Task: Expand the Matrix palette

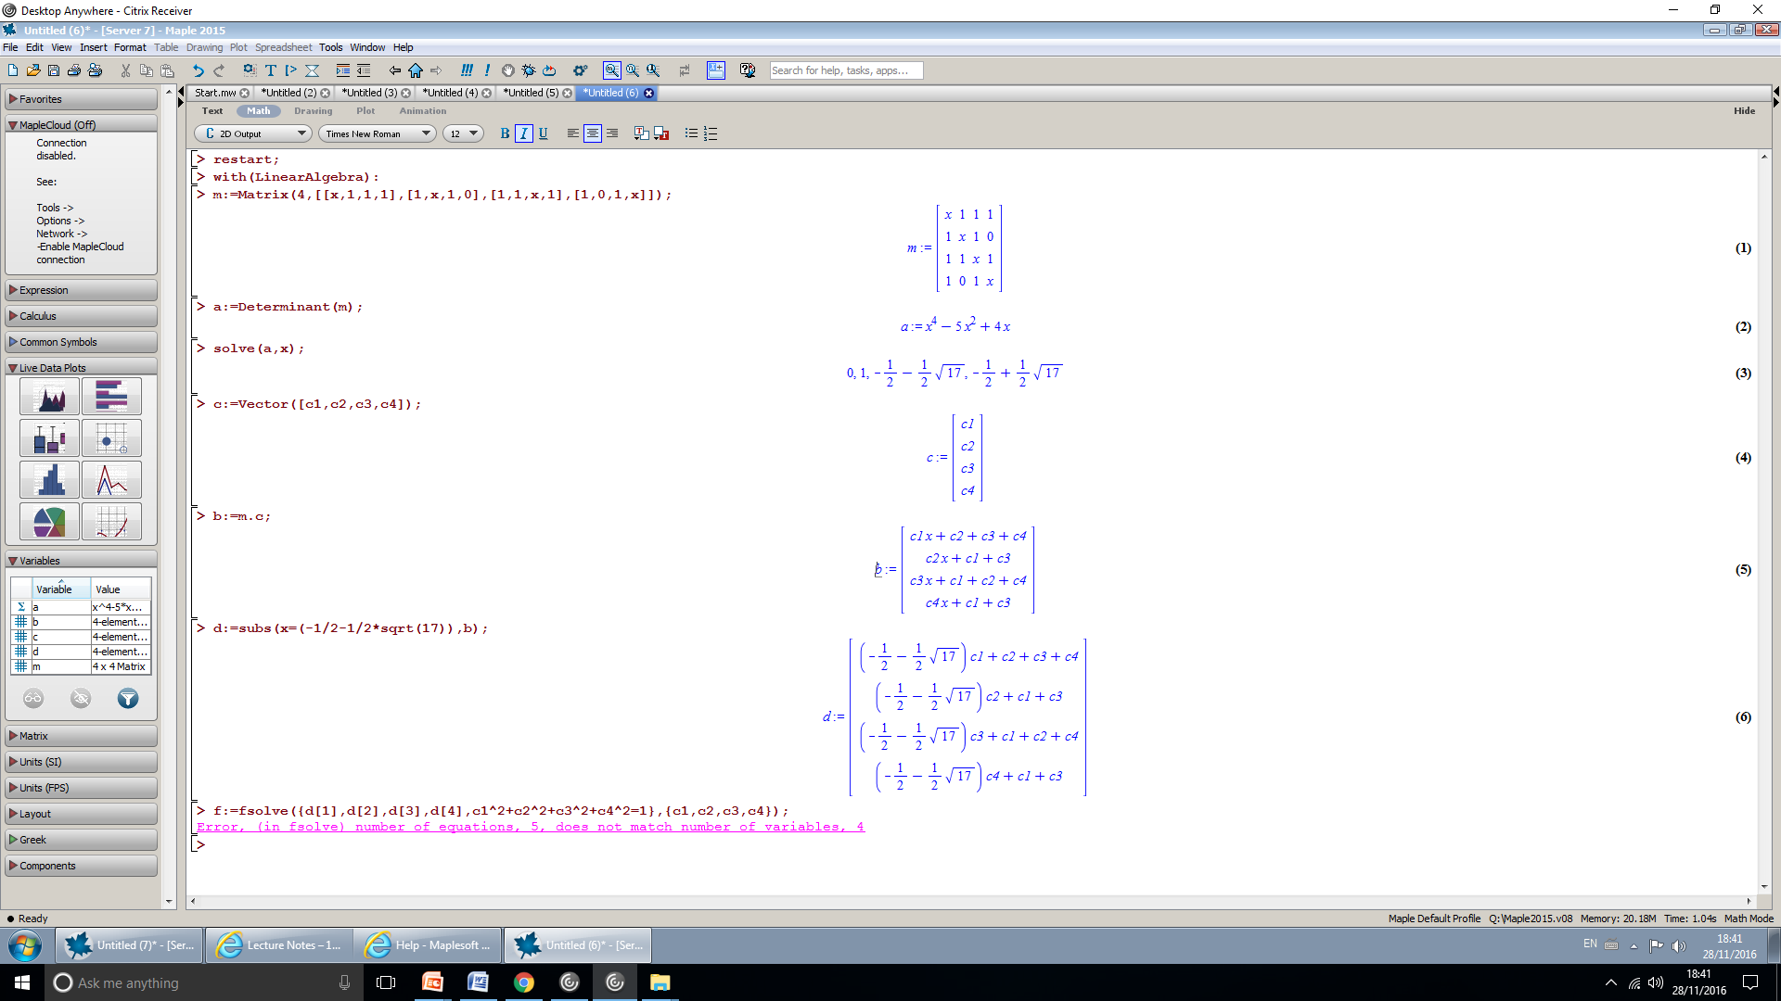Action: click(x=82, y=736)
